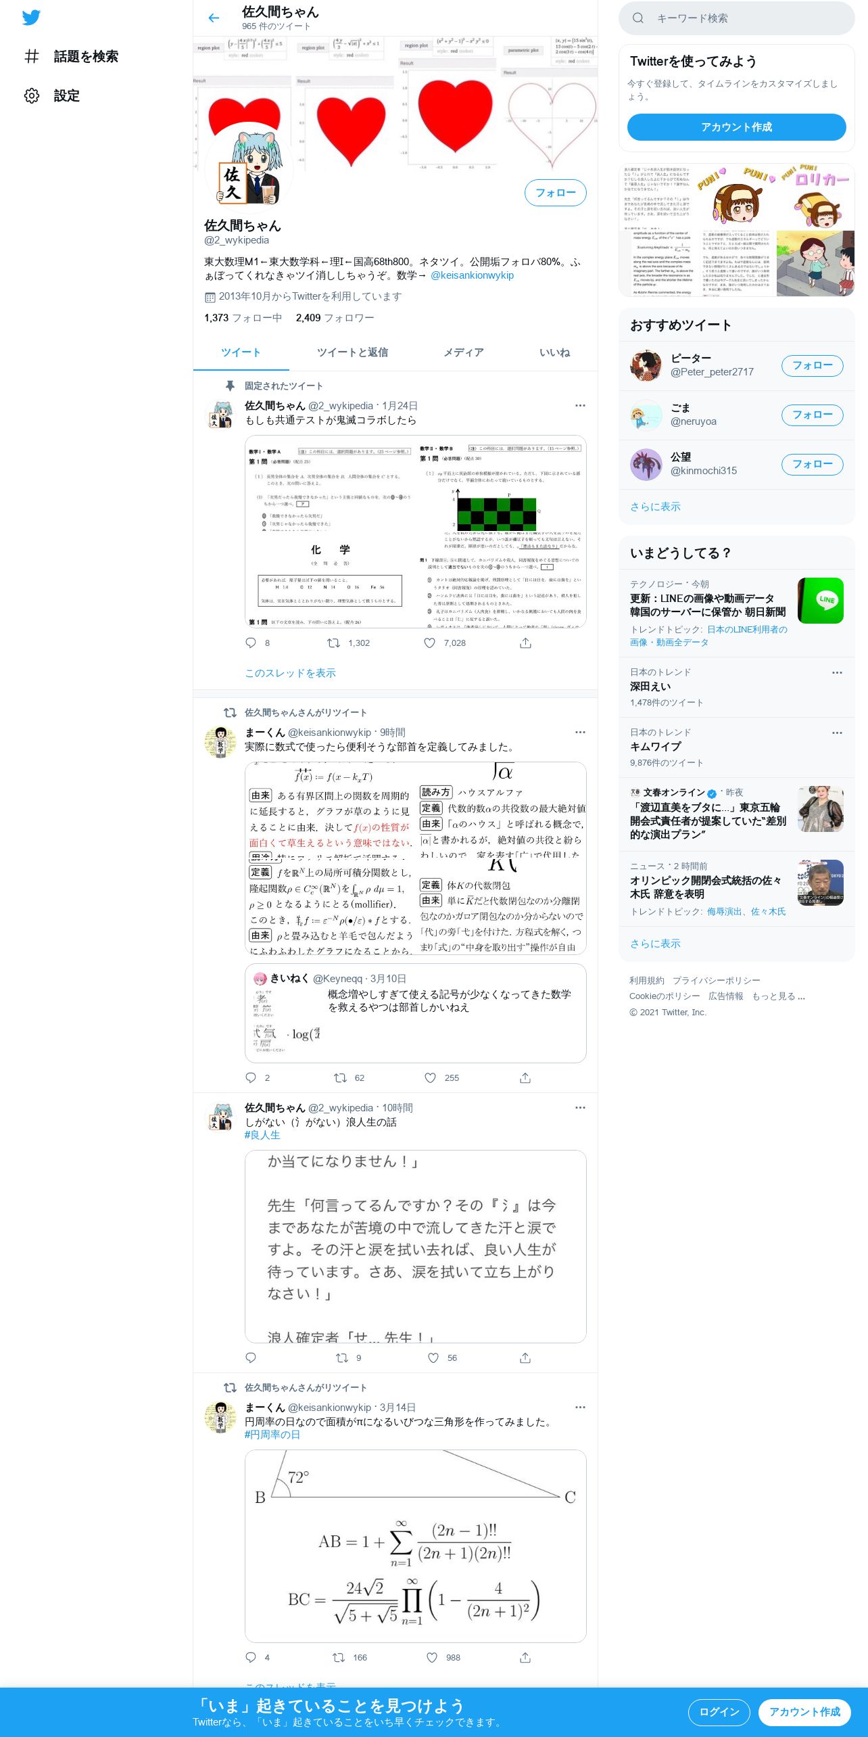Open more menu on まーくん 9時間 tweet
The width and height of the screenshot is (868, 1737).
580,733
